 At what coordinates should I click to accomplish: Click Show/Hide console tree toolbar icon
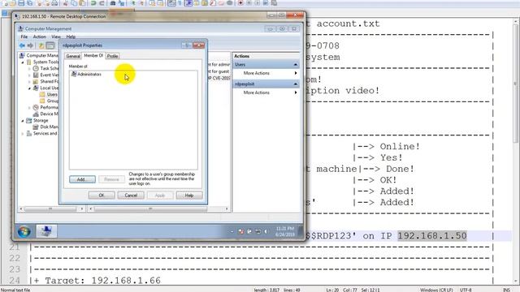[50, 45]
